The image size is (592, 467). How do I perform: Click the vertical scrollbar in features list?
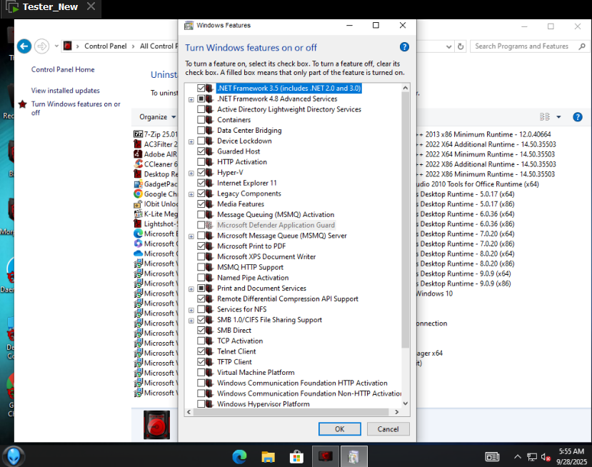(405, 219)
